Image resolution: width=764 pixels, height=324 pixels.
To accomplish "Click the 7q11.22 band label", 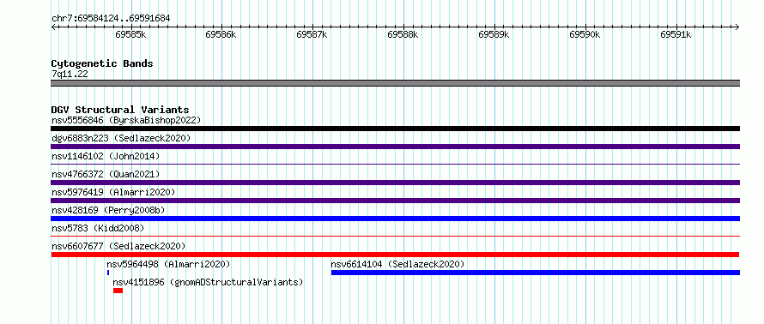I will point(70,74).
